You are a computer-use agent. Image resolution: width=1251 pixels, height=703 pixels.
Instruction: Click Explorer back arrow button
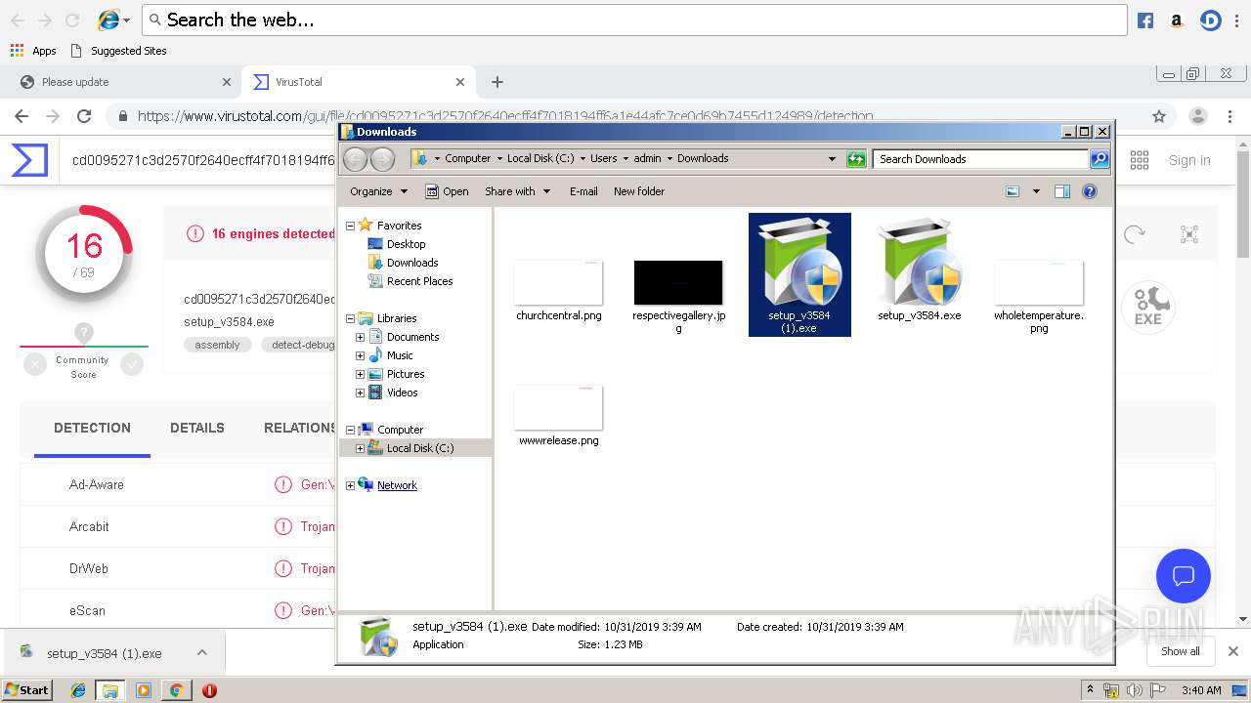(356, 158)
